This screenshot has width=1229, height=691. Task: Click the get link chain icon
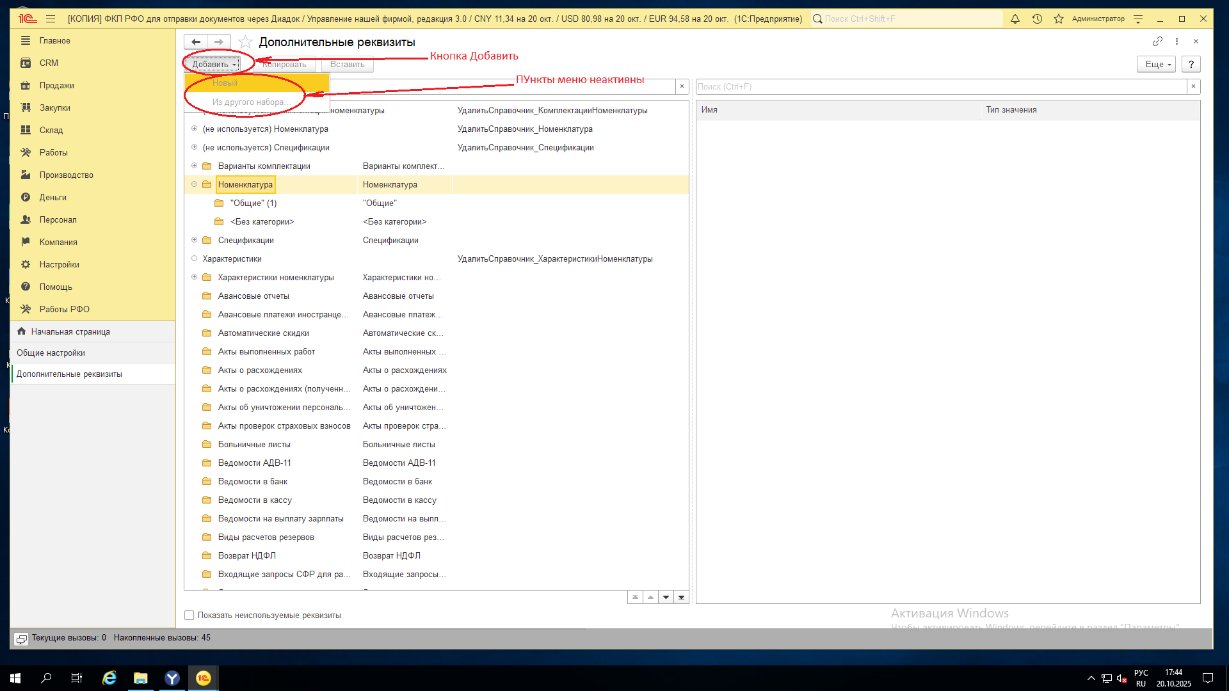coord(1157,42)
